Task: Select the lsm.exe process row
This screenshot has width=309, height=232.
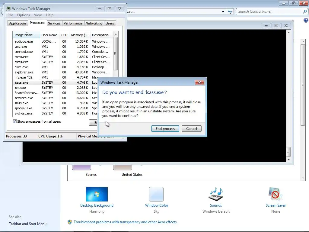Action: [x=55, y=88]
